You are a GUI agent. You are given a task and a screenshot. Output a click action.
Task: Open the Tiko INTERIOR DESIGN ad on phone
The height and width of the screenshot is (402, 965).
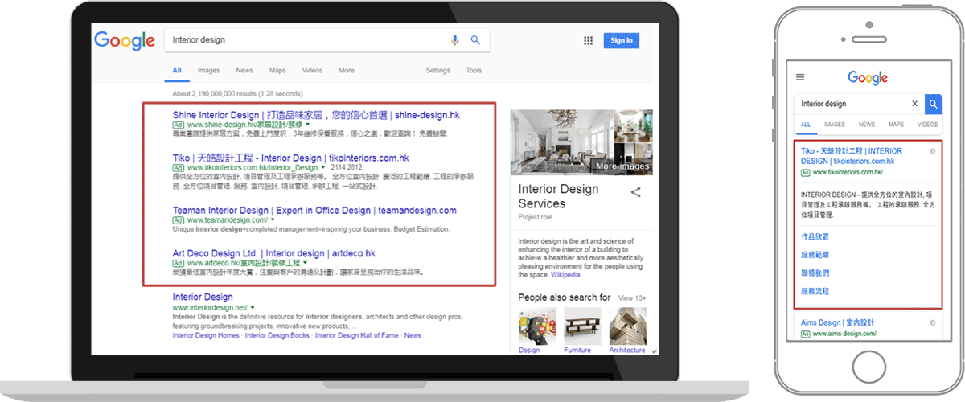point(852,156)
